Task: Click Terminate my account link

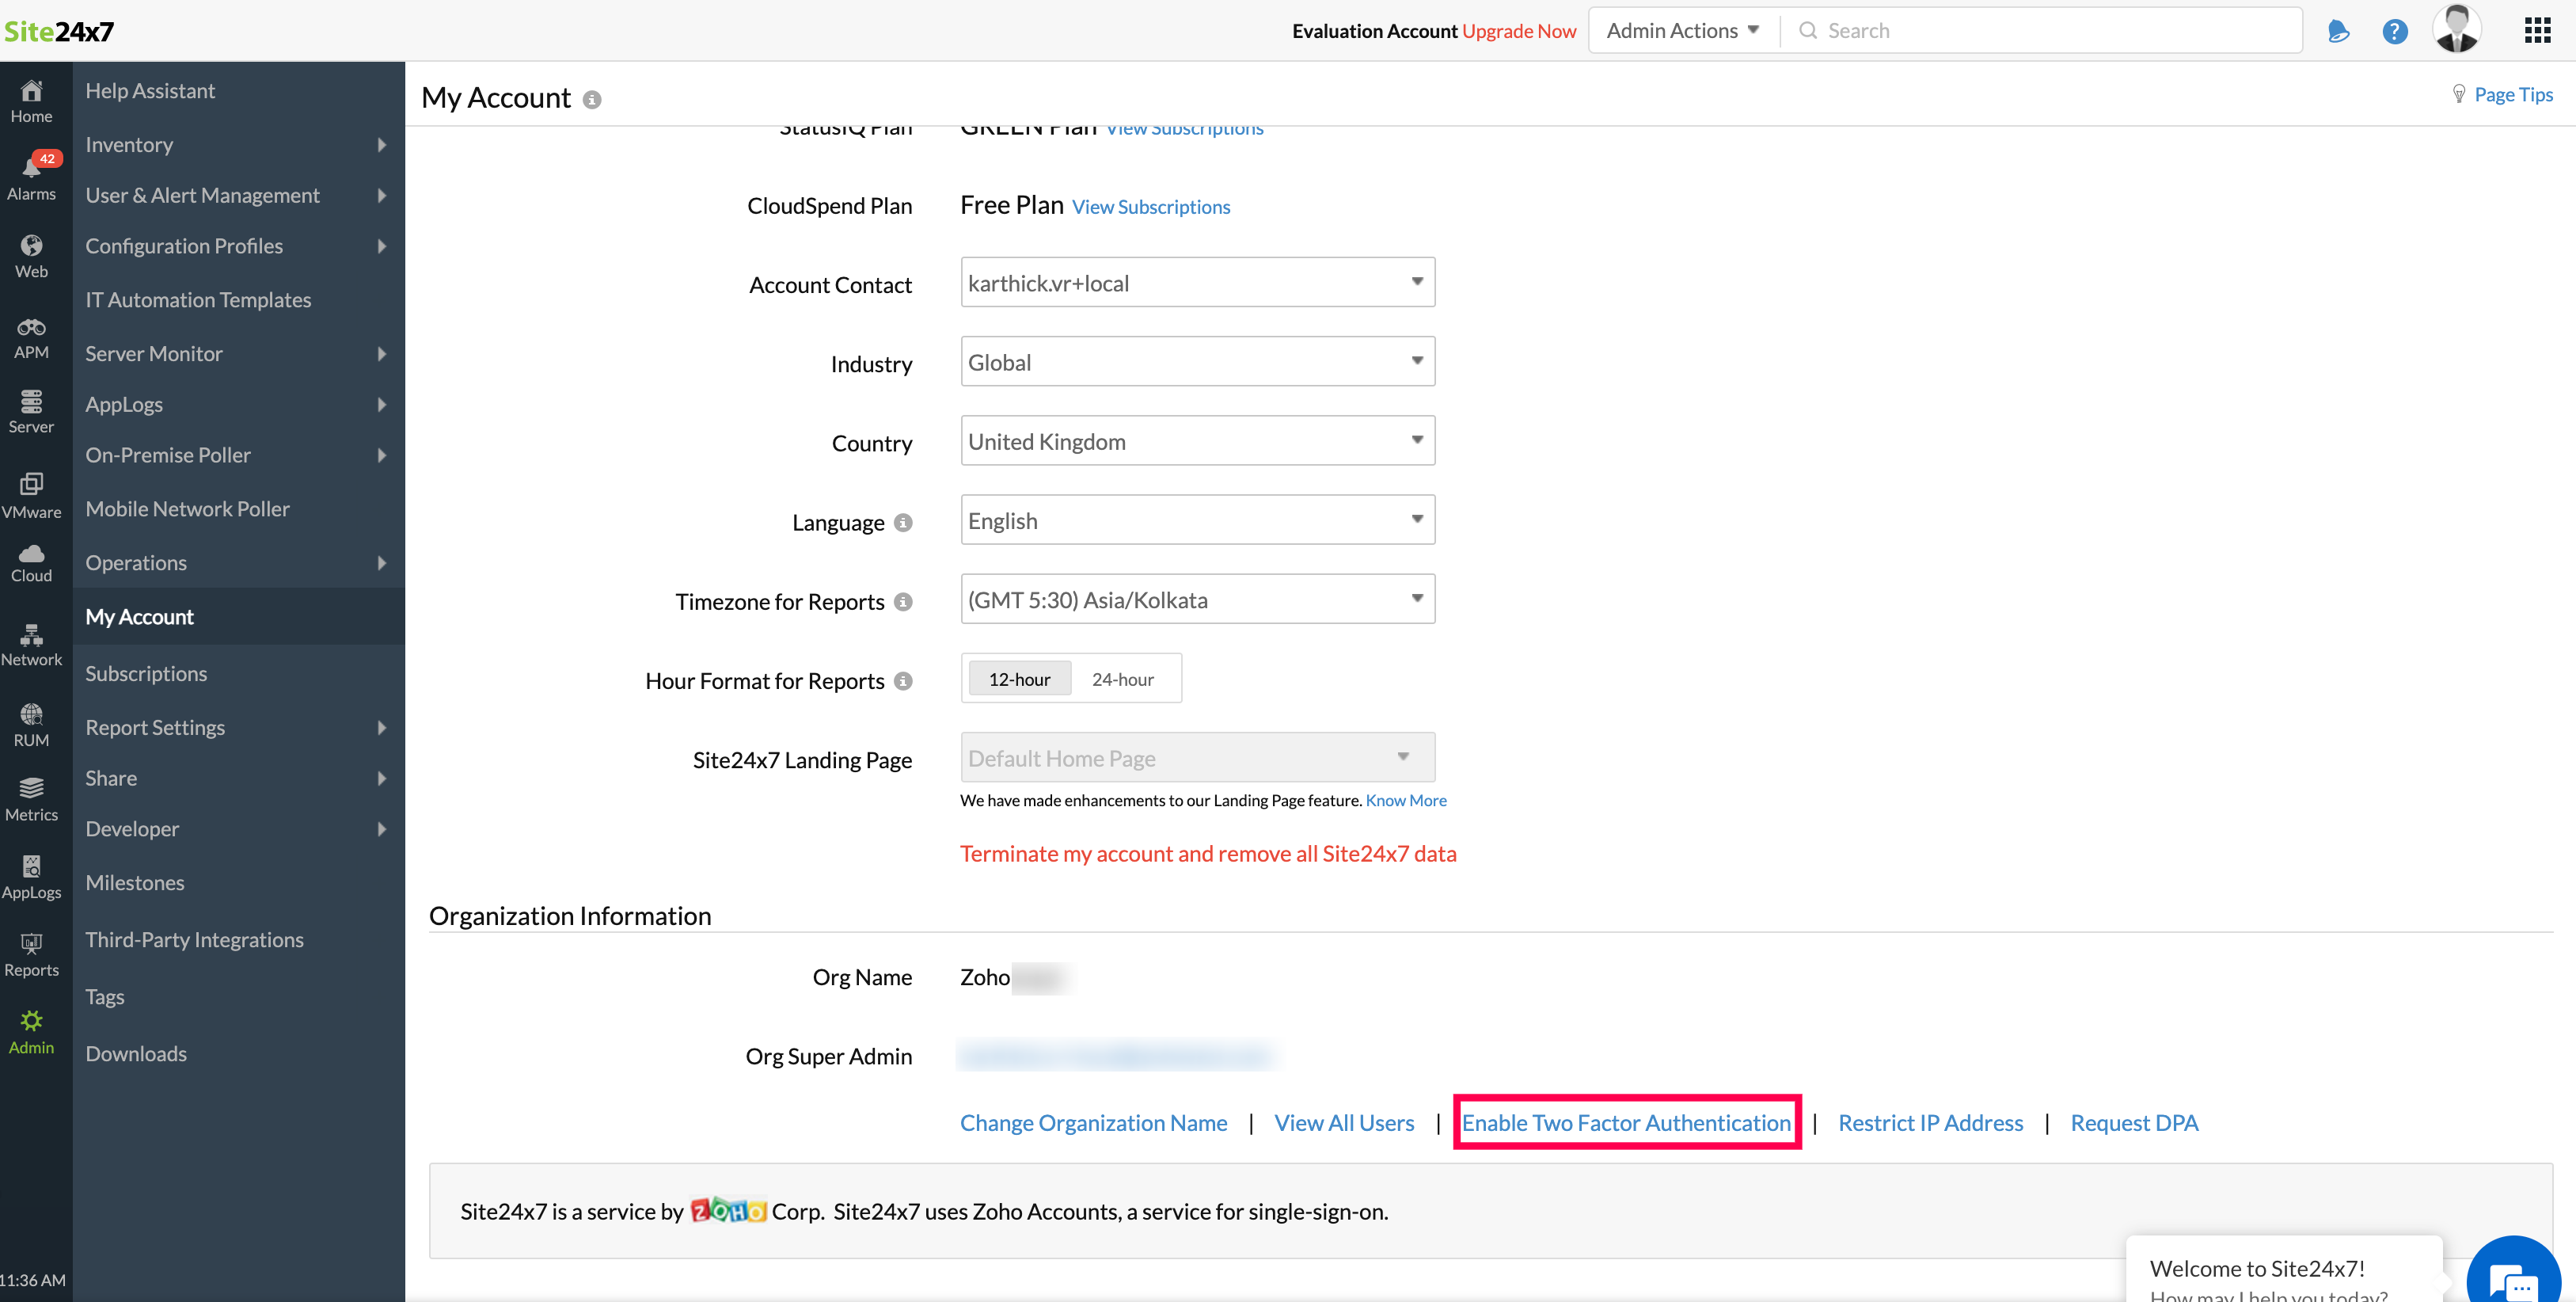Action: pos(1208,854)
